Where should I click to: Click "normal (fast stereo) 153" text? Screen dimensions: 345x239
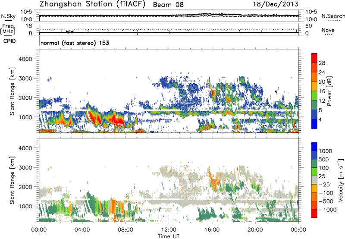(75, 43)
